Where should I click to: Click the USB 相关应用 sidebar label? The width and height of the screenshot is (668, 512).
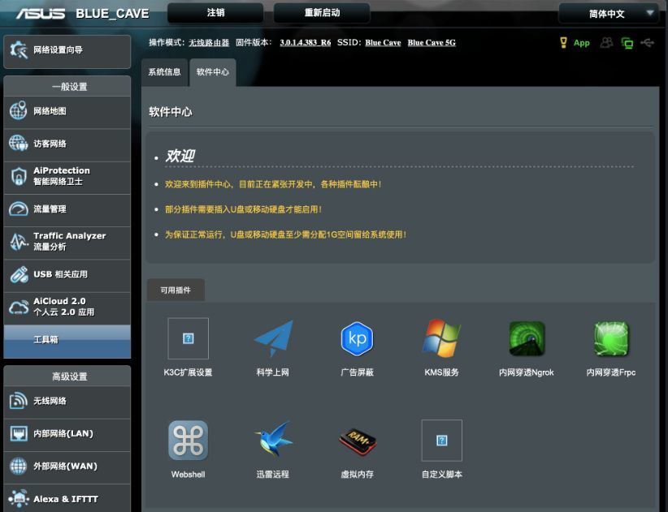60,274
